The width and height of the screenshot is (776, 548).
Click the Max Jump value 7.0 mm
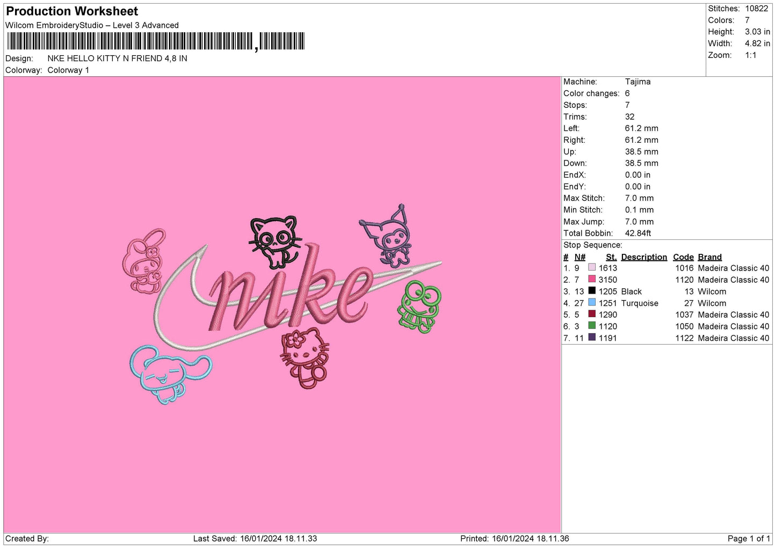point(639,222)
